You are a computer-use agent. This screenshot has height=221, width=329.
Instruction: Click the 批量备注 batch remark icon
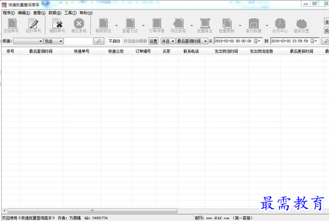[205, 24]
